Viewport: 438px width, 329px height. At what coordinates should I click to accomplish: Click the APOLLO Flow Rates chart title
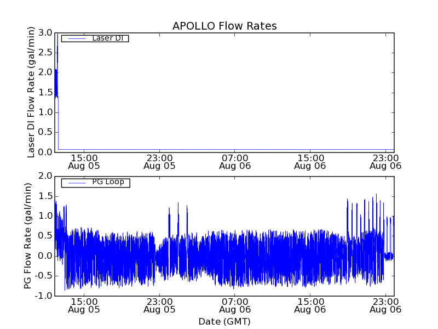pos(224,26)
